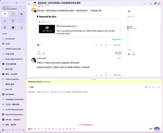
Task: Insert an emoji in composer
Action: pos(70,129)
